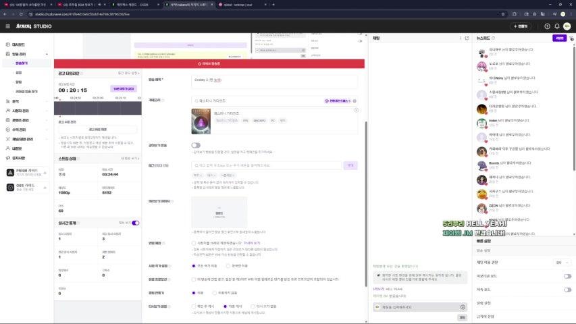Viewport: 576px width, 324px height.
Task: Open the hamburger menu beside the STUDIO logo
Action: [x=7, y=26]
